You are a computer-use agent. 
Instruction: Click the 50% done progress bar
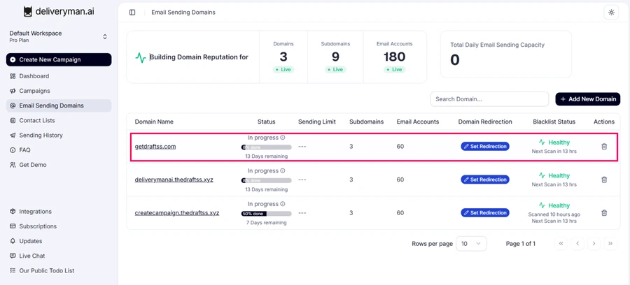click(x=266, y=214)
